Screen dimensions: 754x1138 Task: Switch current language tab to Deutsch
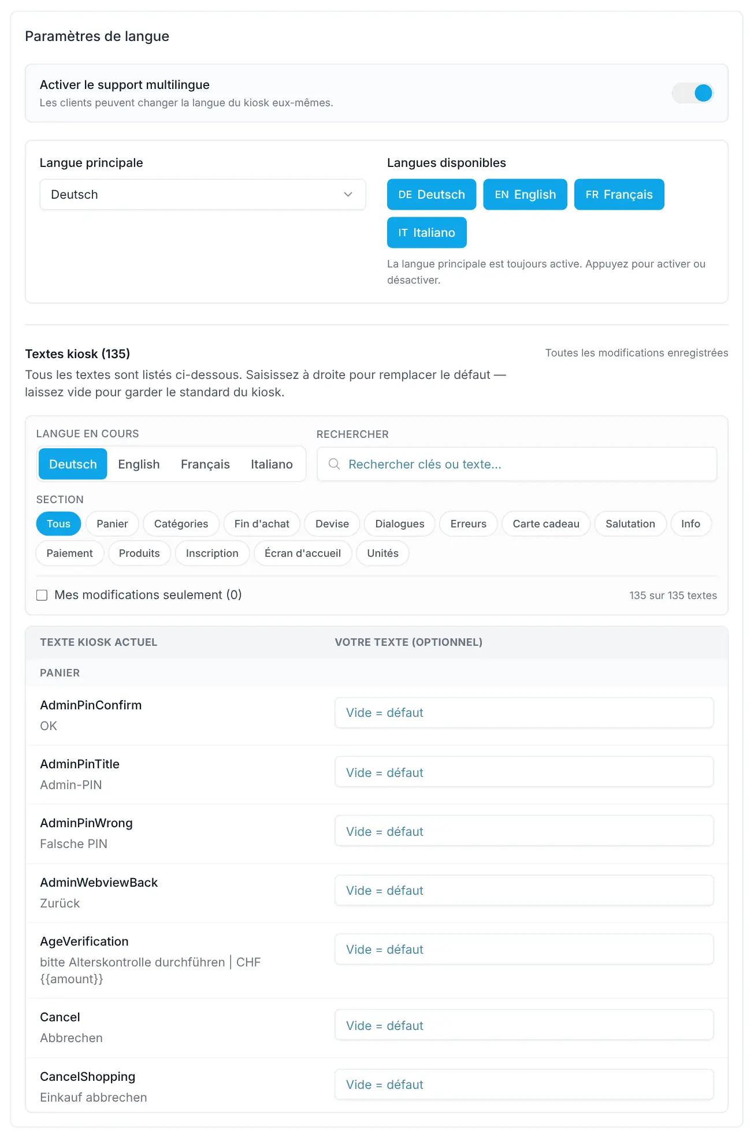click(x=73, y=464)
